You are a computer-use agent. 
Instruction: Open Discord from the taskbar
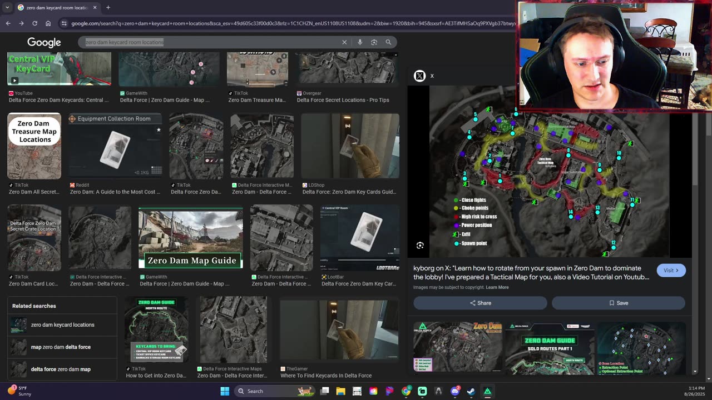tap(455, 391)
